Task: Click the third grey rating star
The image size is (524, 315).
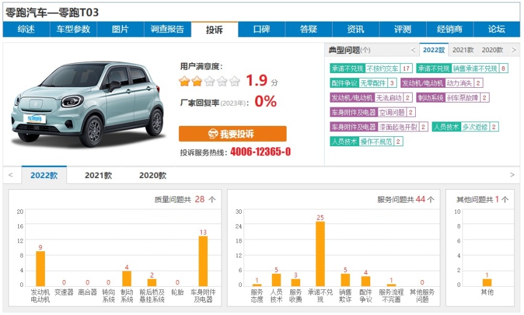Action: coord(210,81)
